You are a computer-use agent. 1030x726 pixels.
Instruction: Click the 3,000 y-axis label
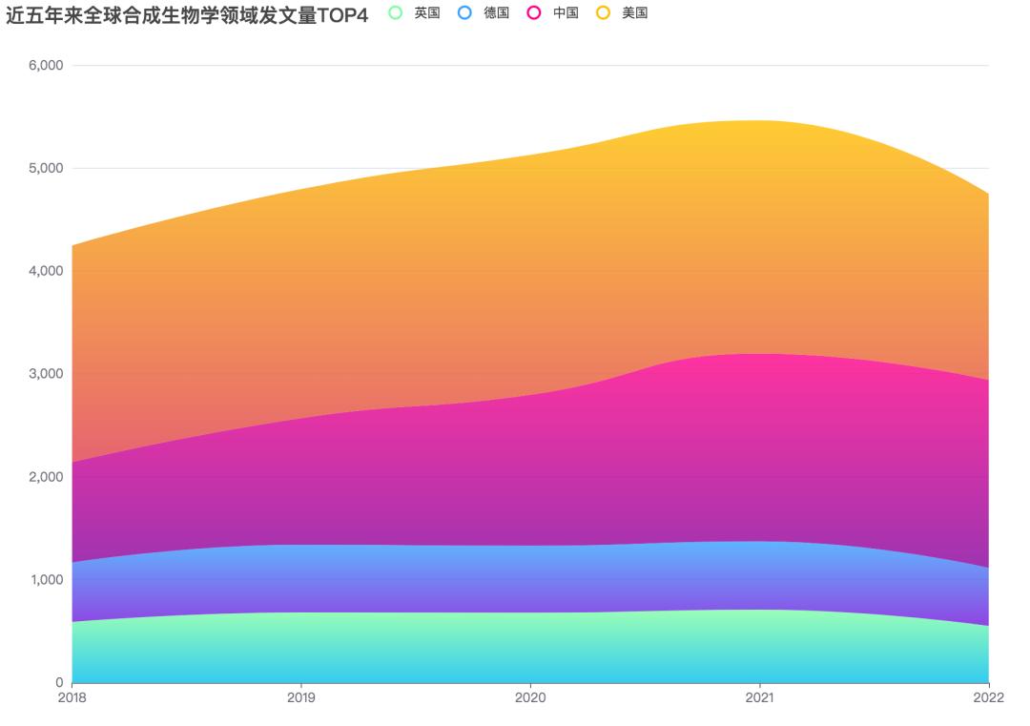coord(46,374)
